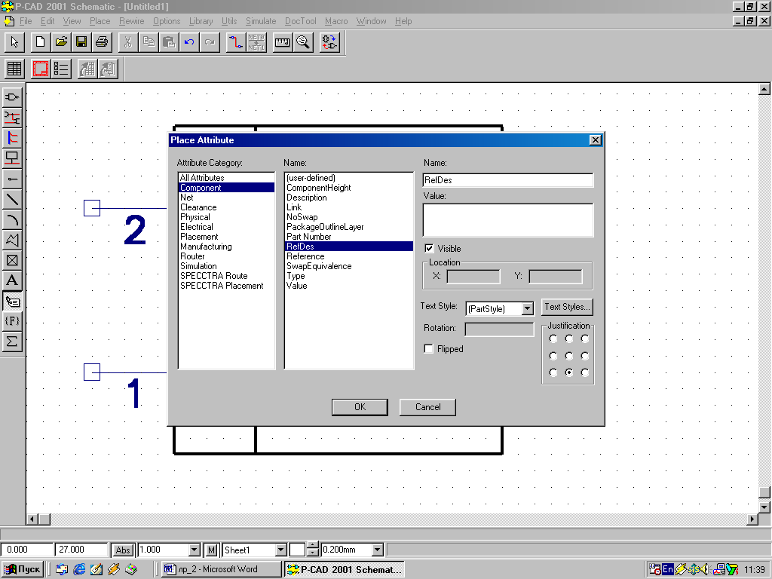Select the Place Part tool

tap(12, 97)
